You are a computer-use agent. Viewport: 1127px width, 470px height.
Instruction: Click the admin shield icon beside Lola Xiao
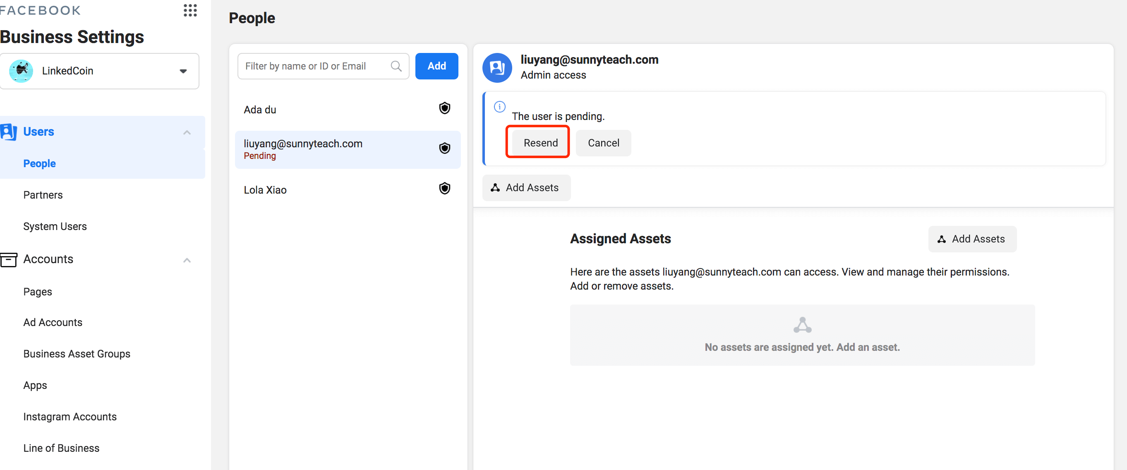point(444,188)
